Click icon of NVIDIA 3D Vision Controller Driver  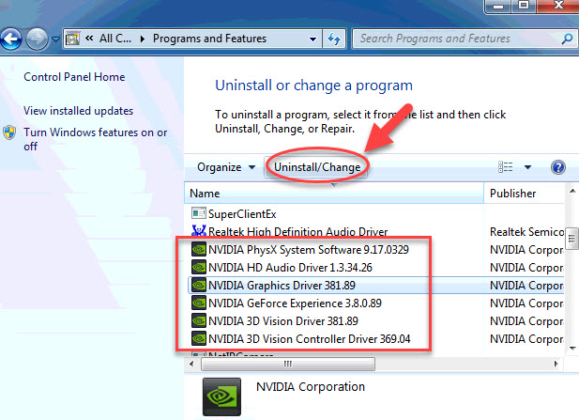(199, 338)
